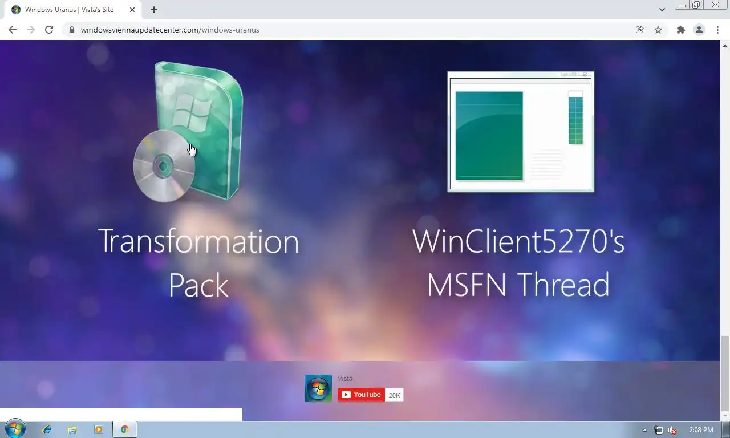This screenshot has width=730, height=438.
Task: Click the 2:08 PM taskbar clock
Action: (701, 430)
